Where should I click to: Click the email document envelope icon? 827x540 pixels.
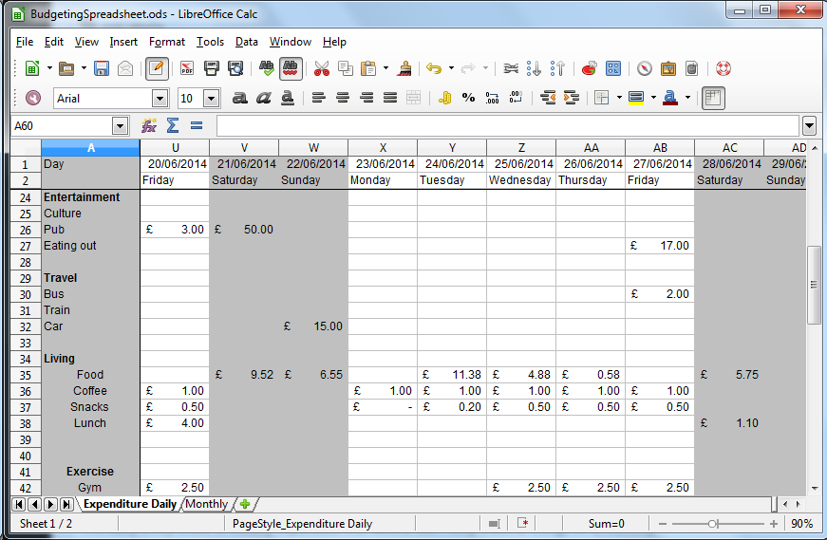point(125,68)
